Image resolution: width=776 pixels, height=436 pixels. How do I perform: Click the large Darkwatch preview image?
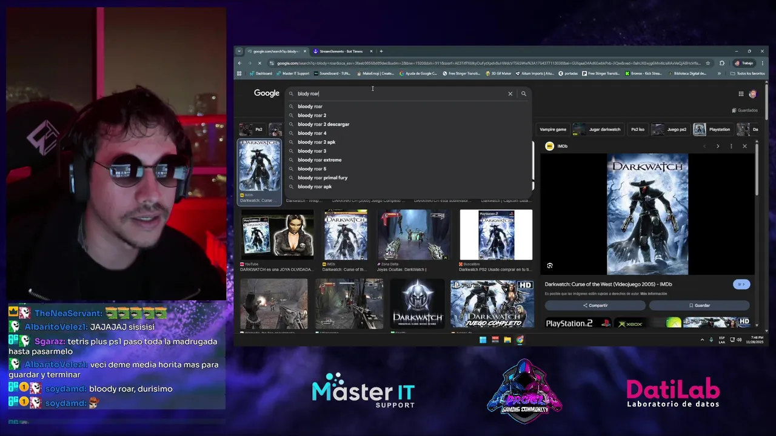tap(647, 214)
